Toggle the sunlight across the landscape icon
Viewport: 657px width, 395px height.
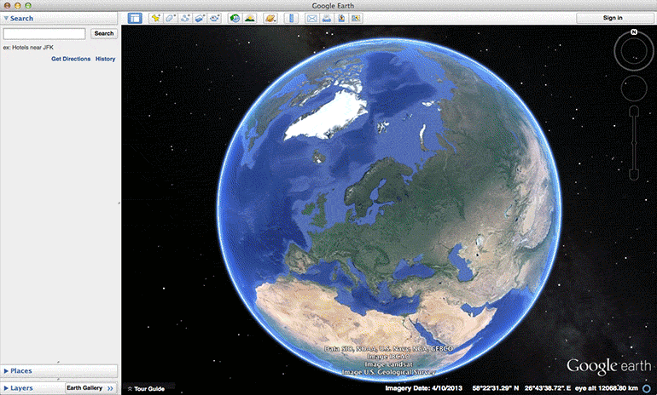point(250,18)
